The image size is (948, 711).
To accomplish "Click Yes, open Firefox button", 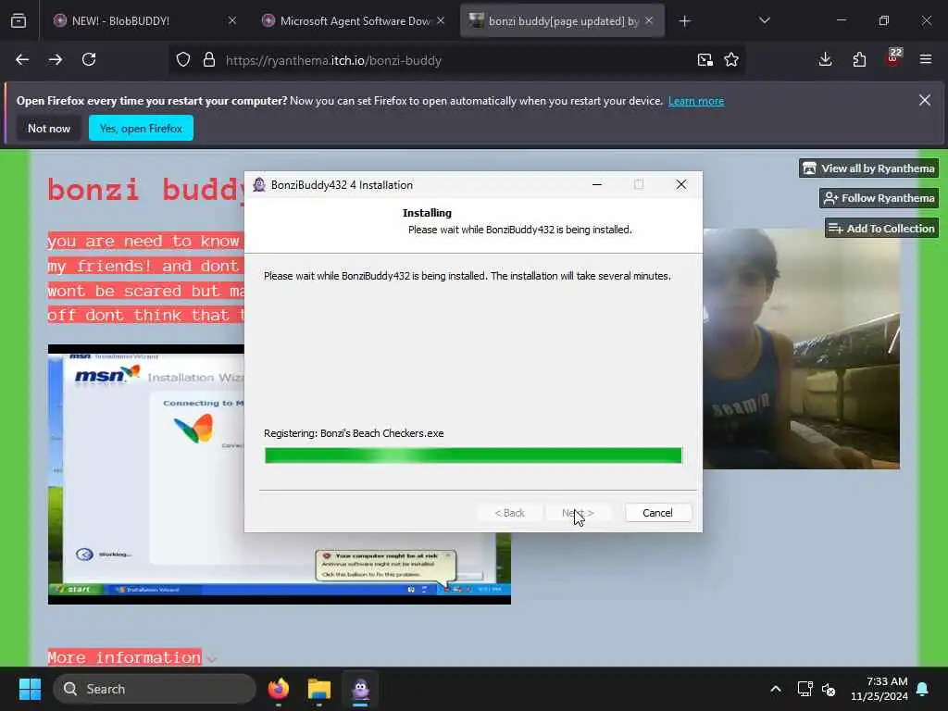I will click(x=141, y=128).
